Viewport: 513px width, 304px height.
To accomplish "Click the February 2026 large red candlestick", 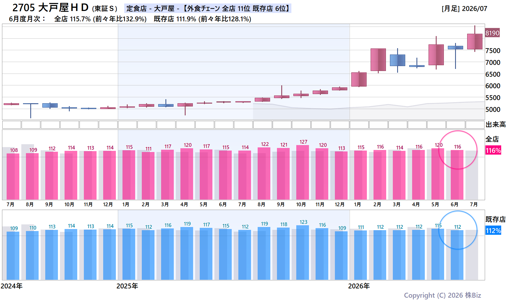I will click(378, 60).
